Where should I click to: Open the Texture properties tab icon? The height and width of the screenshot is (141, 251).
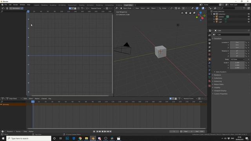tap(209, 86)
